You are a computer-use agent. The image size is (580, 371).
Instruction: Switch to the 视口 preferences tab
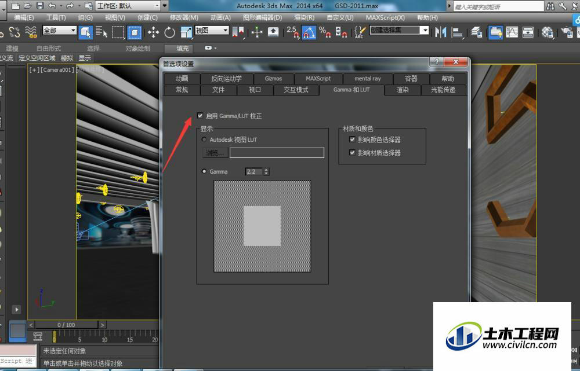point(255,90)
